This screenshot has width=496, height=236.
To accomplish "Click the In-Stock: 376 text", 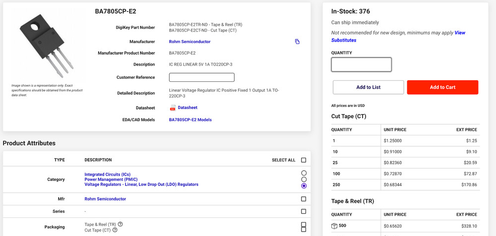I will 351,11.
